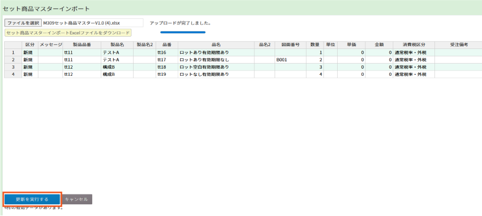The width and height of the screenshot is (482, 216).
Task: Click the キャンセル button
Action: tap(77, 199)
